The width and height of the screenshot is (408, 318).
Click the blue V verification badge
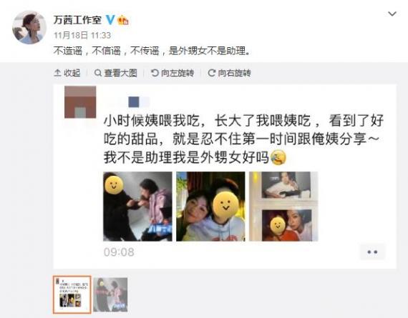pos(110,20)
